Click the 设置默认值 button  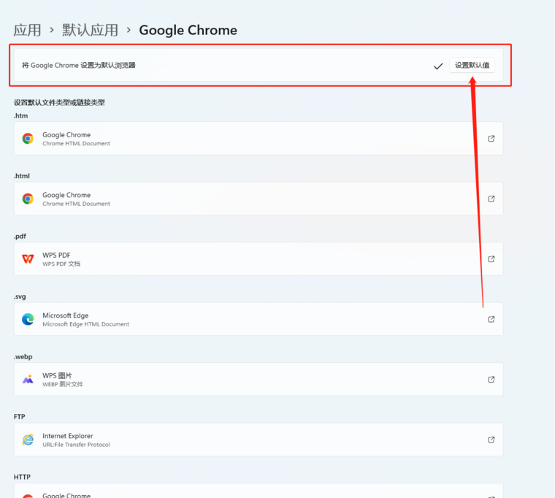[472, 65]
